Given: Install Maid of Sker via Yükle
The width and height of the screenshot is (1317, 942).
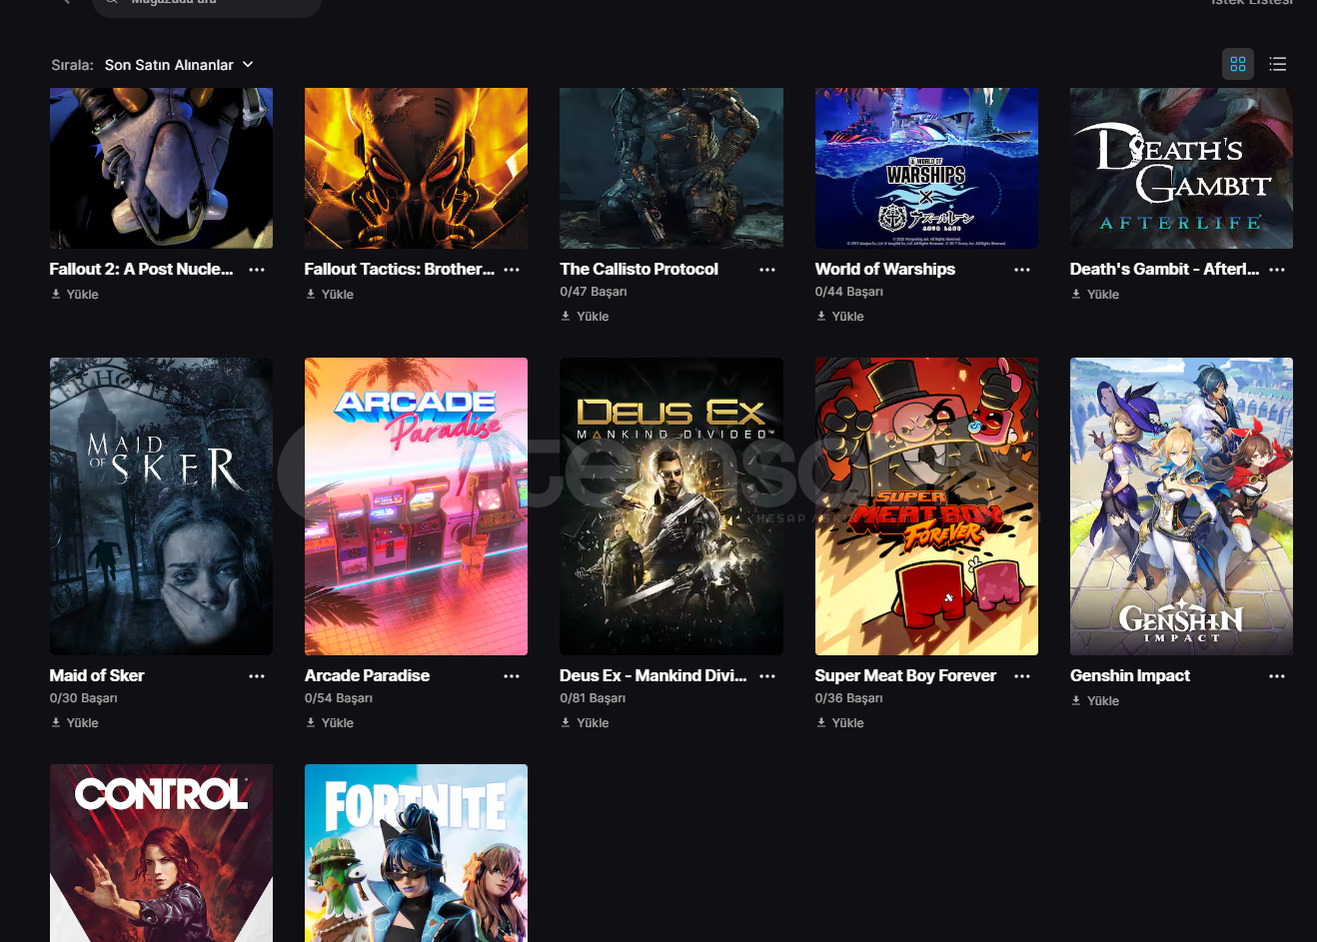Looking at the screenshot, I should coord(75,723).
